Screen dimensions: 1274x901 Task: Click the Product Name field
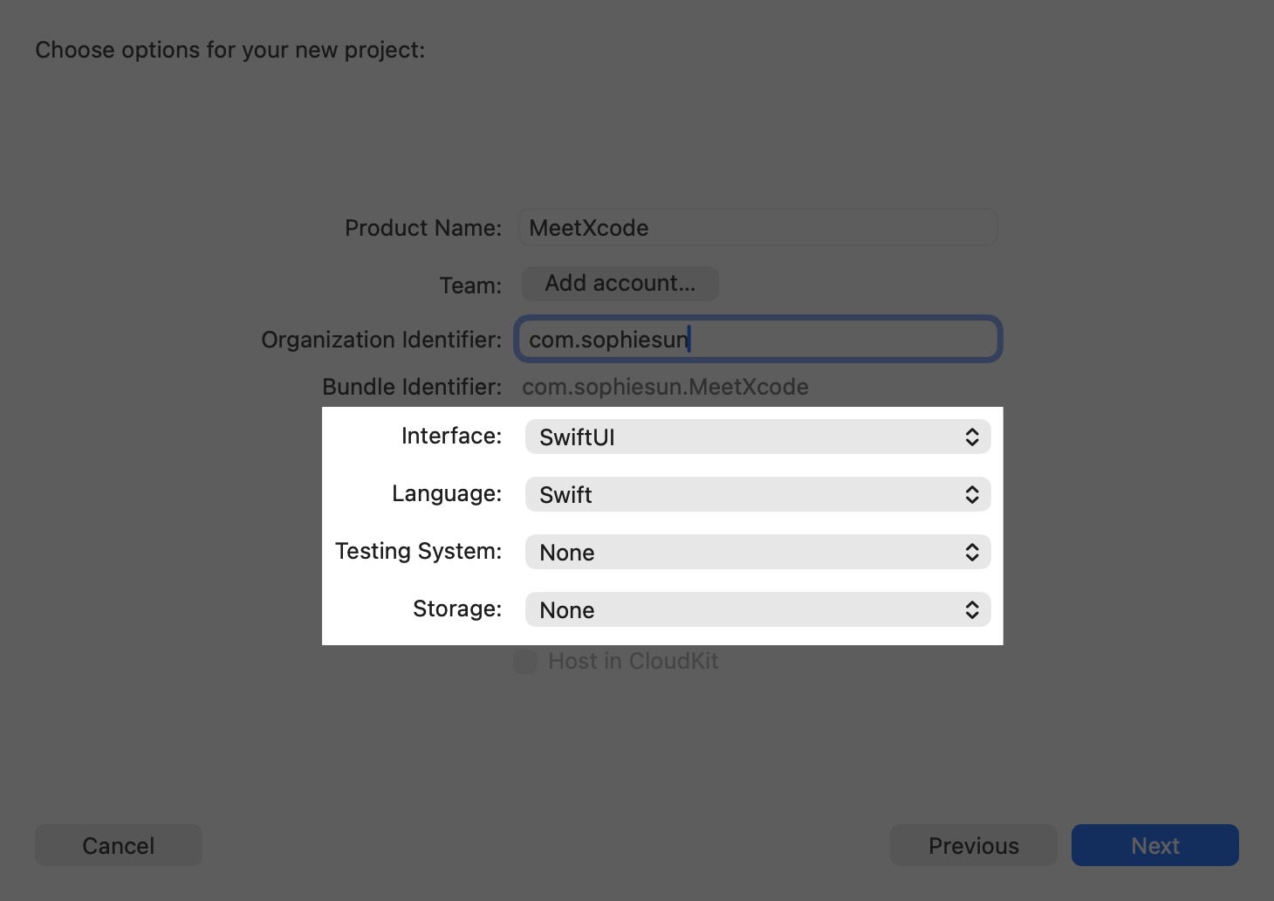coord(758,228)
